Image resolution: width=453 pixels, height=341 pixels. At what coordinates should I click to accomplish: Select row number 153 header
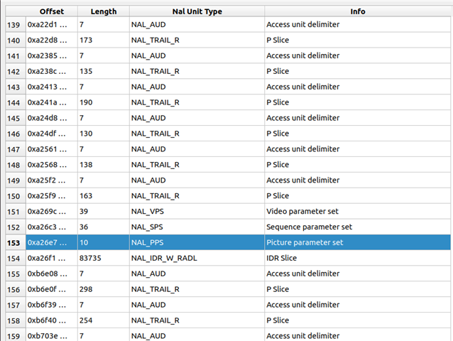(13, 242)
